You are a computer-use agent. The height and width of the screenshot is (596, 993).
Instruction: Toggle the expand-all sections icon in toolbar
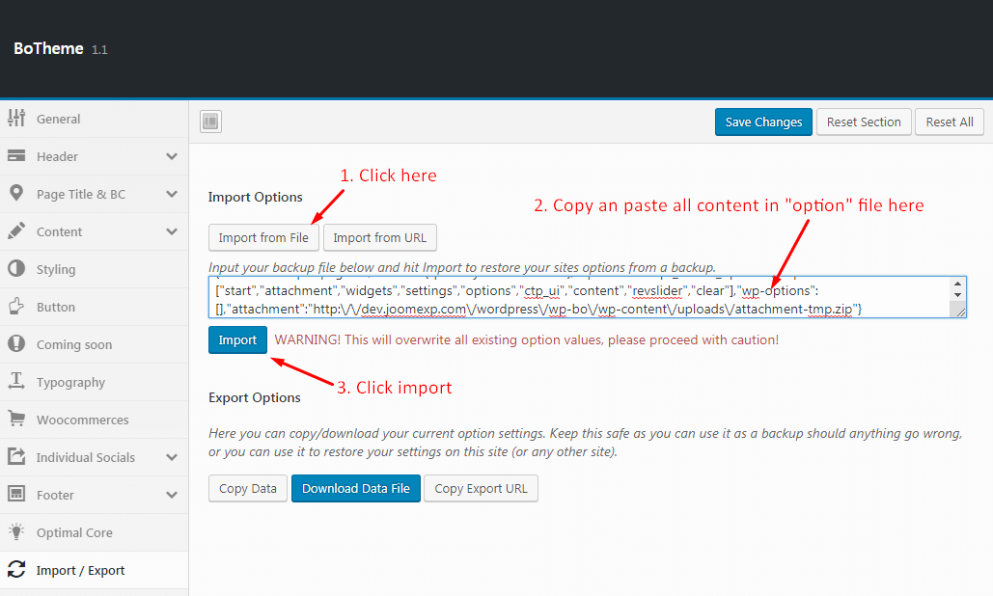[211, 122]
